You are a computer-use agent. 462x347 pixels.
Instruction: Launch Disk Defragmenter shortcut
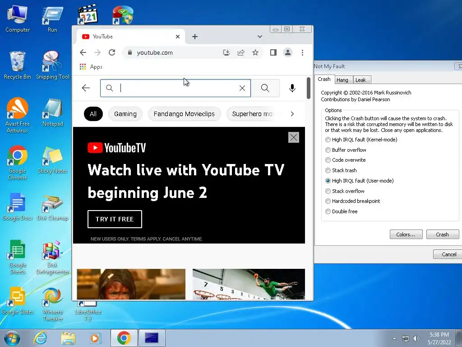pyautogui.click(x=52, y=257)
